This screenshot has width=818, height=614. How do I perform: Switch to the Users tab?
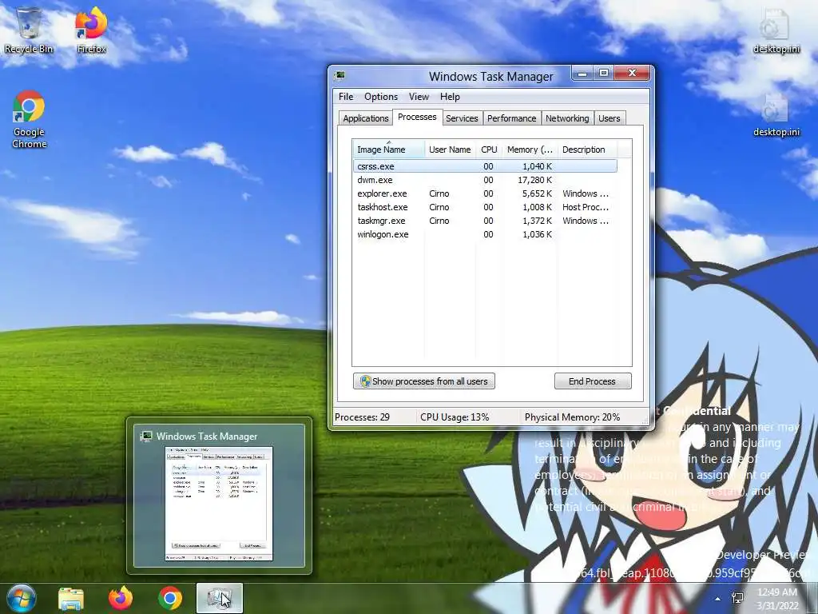610,118
